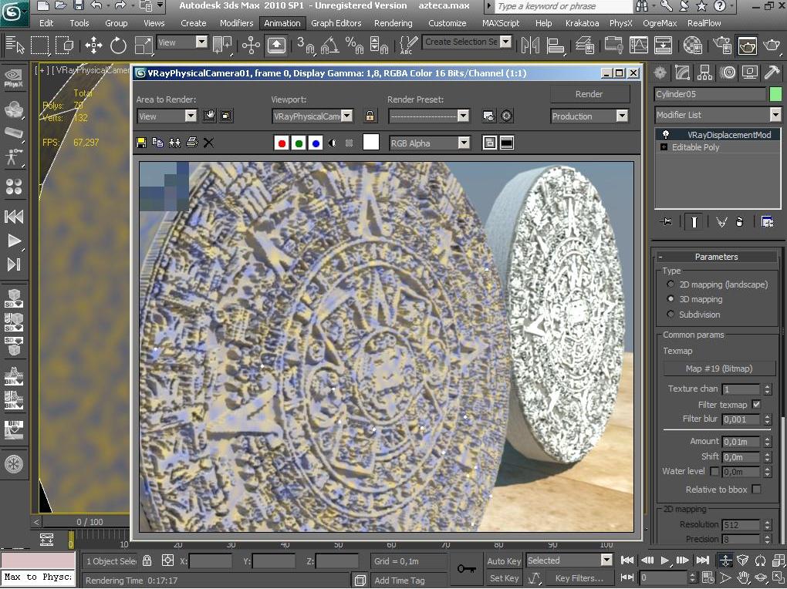Enable the Water level checkbox

tap(714, 472)
